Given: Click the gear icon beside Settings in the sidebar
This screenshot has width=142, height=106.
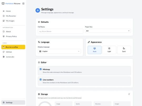Looking at the screenshot, I should pyautogui.click(x=4, y=103).
